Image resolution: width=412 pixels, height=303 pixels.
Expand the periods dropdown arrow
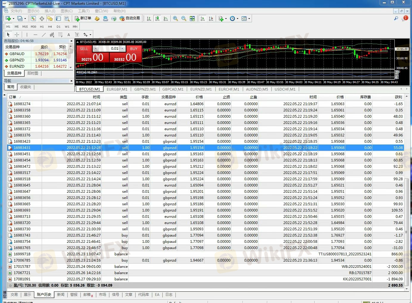(237, 18)
